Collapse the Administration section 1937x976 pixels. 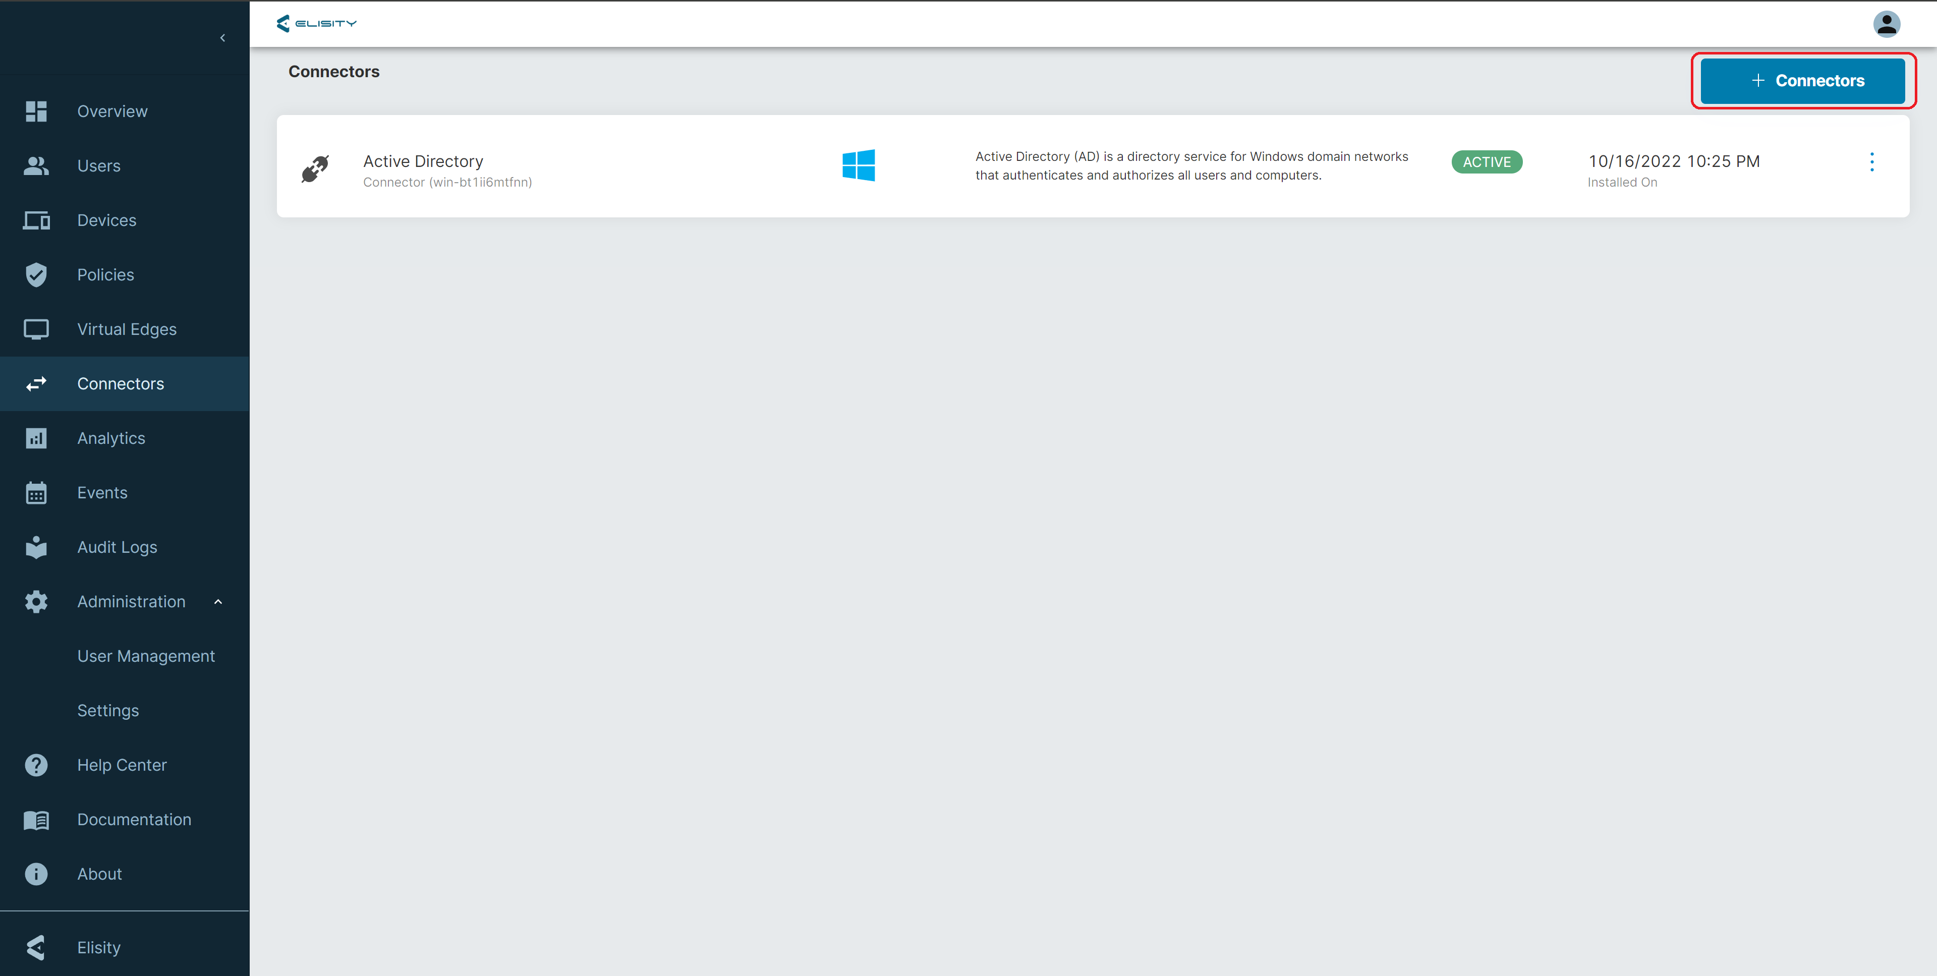[x=218, y=602]
